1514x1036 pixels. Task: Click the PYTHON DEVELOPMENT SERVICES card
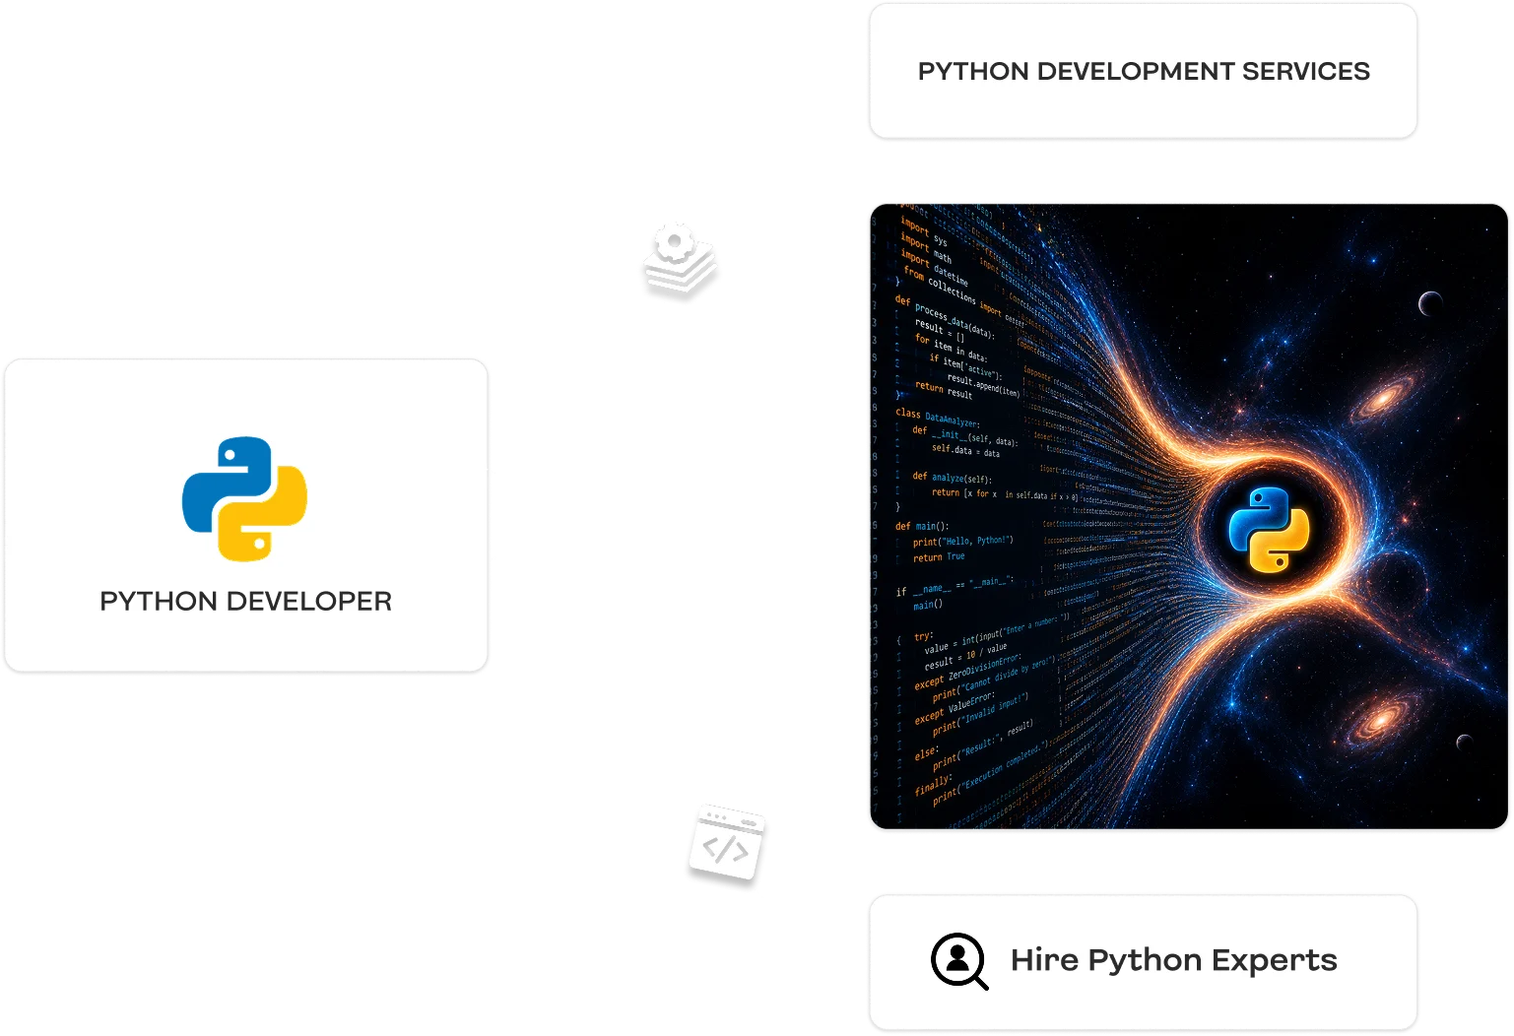pyautogui.click(x=1143, y=71)
